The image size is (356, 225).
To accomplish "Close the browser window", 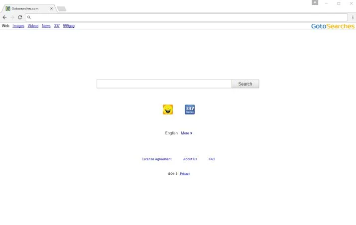I will (x=351, y=3).
